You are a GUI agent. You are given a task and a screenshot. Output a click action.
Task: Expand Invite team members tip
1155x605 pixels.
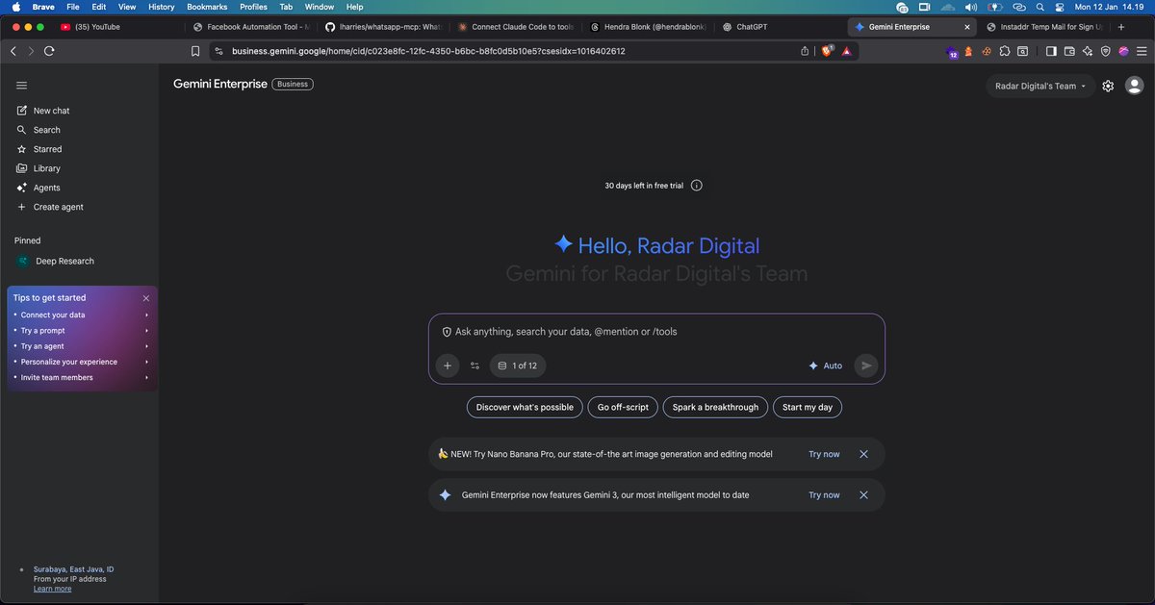(x=82, y=377)
